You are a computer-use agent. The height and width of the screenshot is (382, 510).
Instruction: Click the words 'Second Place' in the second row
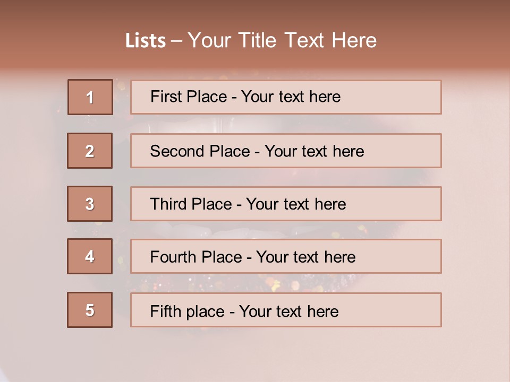[200, 151]
